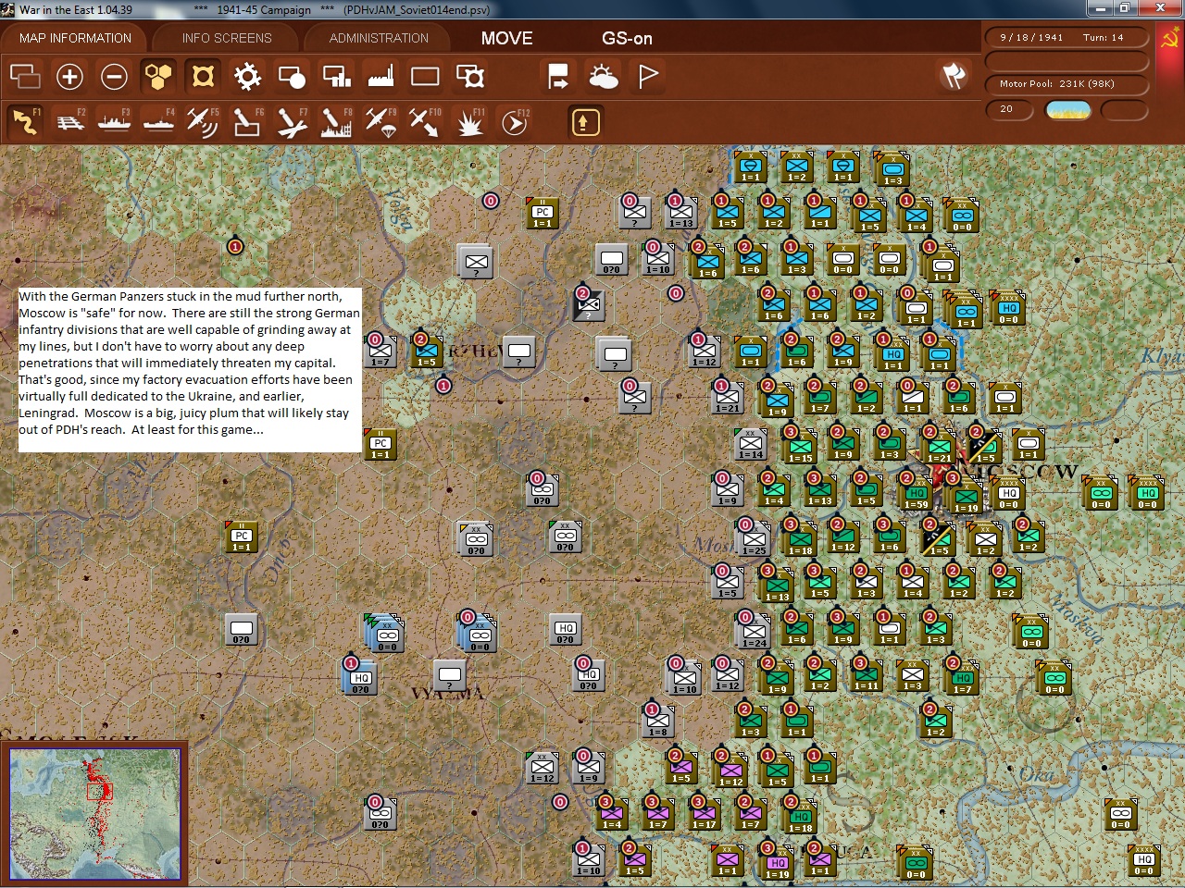Select the F8 bomb city icon

336,122
